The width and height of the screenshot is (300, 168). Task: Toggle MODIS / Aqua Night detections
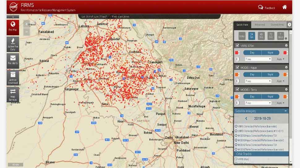tap(270, 75)
